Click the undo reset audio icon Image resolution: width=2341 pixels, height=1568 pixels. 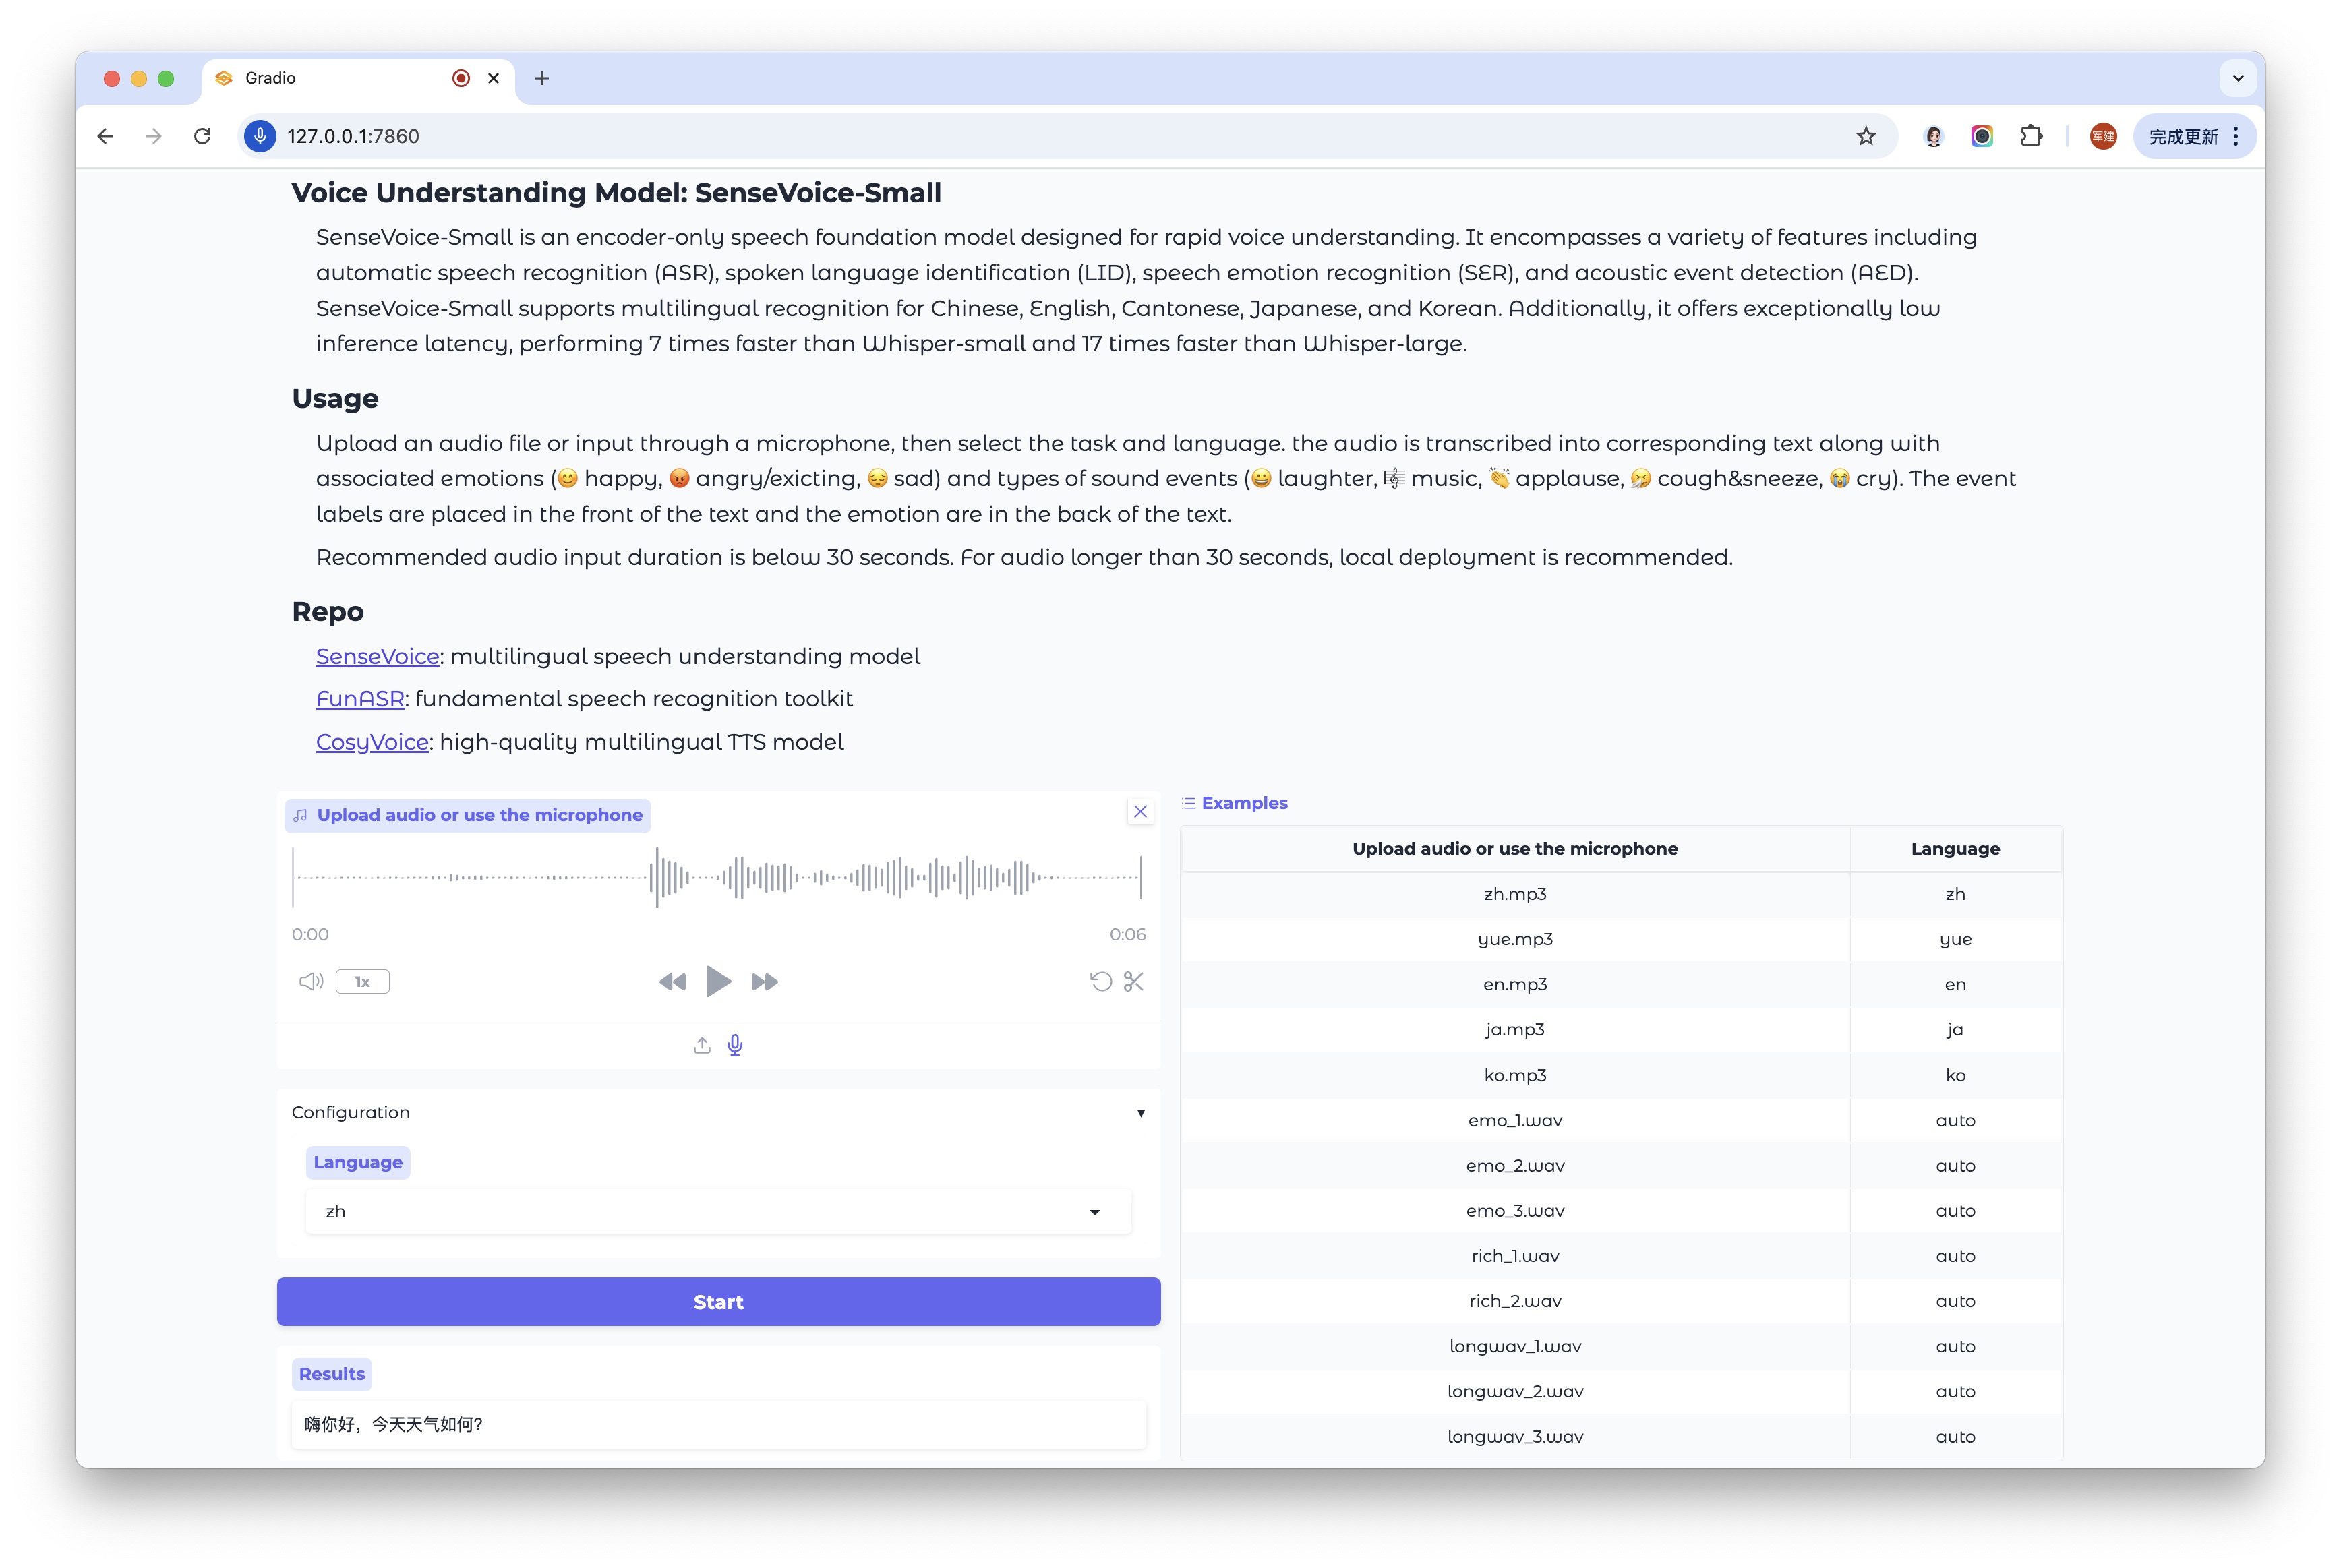pyautogui.click(x=1100, y=981)
